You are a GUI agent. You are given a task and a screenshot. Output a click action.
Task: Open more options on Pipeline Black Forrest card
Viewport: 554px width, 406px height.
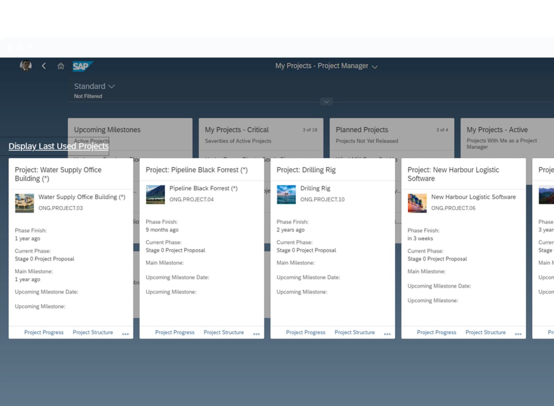(x=256, y=333)
